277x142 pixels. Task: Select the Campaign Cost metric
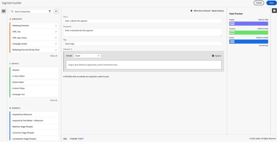coord(34,94)
